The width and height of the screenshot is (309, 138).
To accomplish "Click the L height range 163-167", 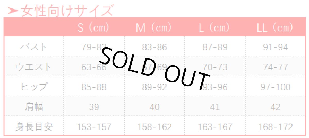I will [x=215, y=127].
